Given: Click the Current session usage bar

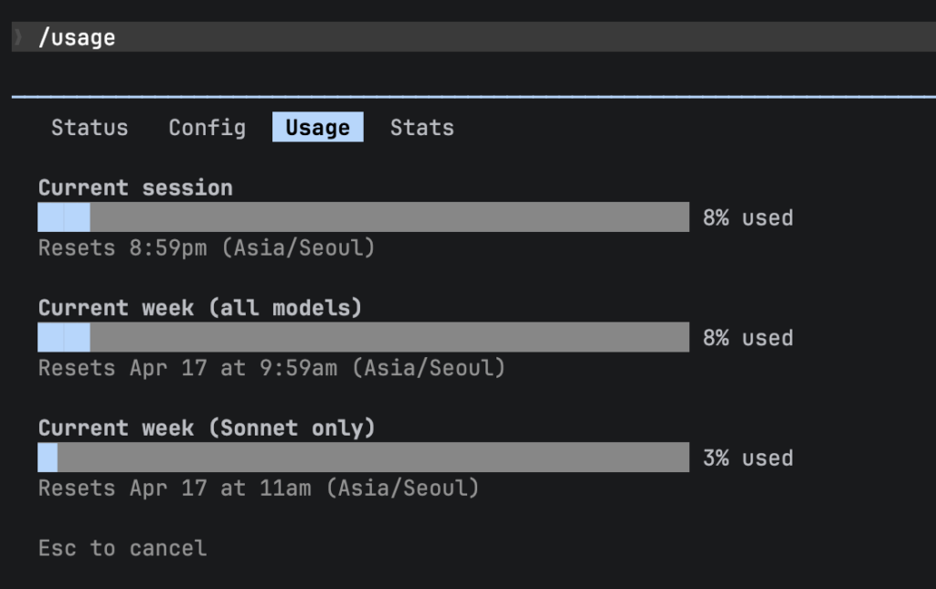Looking at the screenshot, I should pyautogui.click(x=363, y=217).
